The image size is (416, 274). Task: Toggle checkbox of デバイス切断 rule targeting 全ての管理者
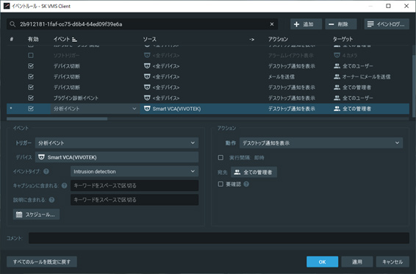click(31, 87)
